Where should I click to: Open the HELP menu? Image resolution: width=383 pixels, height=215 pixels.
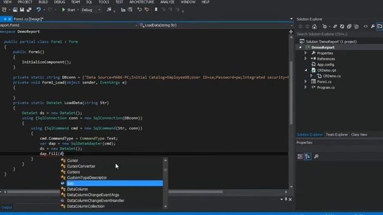point(205,2)
